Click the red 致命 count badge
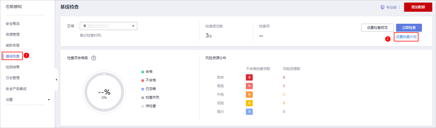The height and width of the screenshot is (128, 436). coord(249,77)
